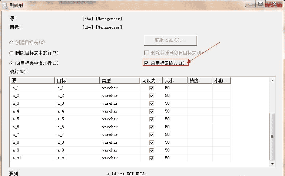The image size is (285, 176).
Task: Select 创建目标表 radio button
Action: 11,42
